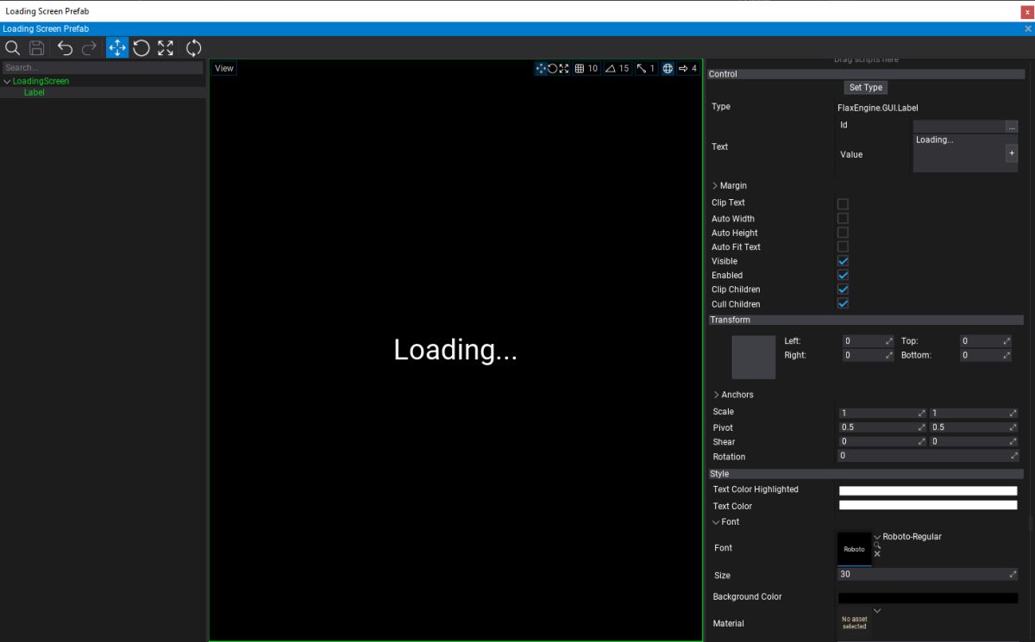Screen dimensions: 1035x642
Task: Open the Roboto-Regular font dropdown chevron
Action: tap(877, 537)
